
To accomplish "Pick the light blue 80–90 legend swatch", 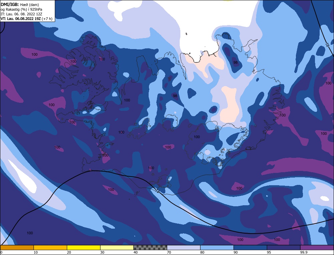I will point(217,248).
